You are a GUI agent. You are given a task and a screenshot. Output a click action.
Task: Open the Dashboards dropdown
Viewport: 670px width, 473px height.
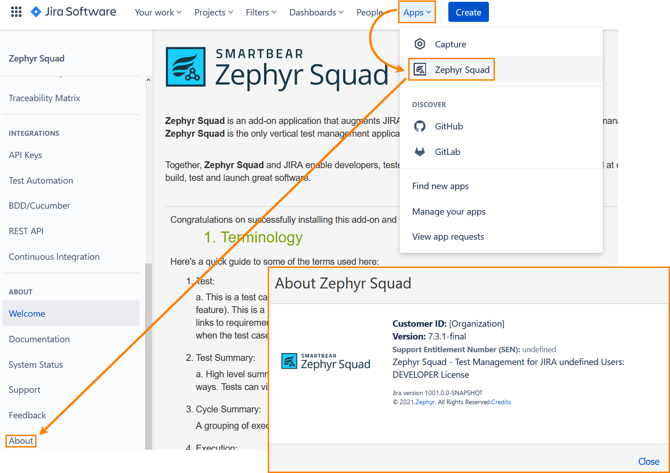point(316,12)
